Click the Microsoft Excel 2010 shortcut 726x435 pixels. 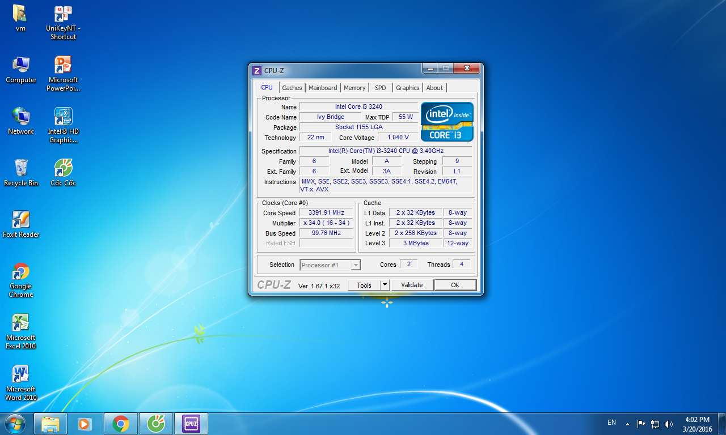[x=21, y=323]
